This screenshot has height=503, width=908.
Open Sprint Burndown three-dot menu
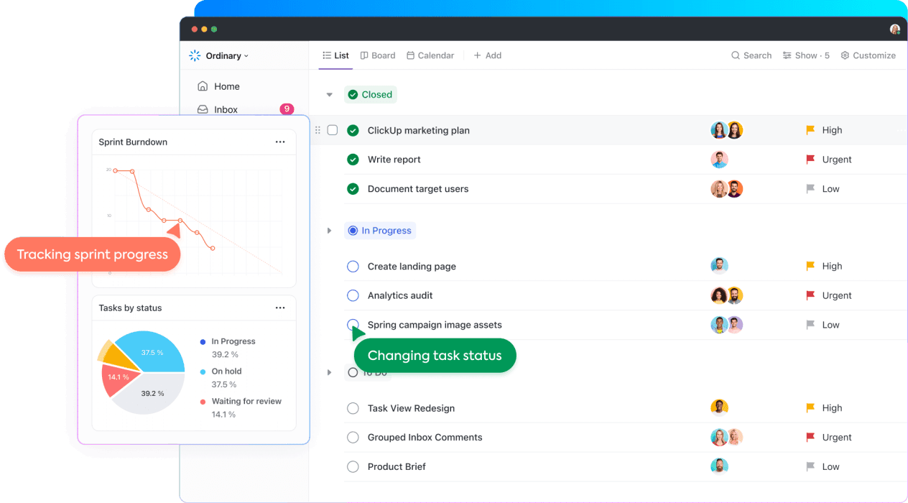(280, 142)
